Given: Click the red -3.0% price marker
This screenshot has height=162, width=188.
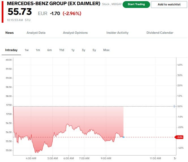Looking at the screenshot, I should 180,137.
